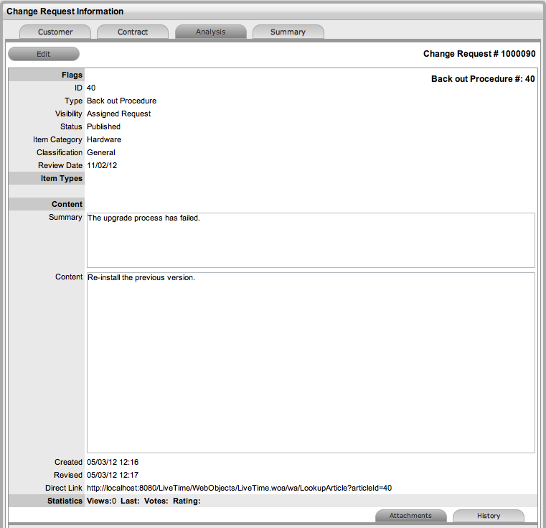Click Review Date value 11/02/12
546x528 pixels.
point(102,165)
